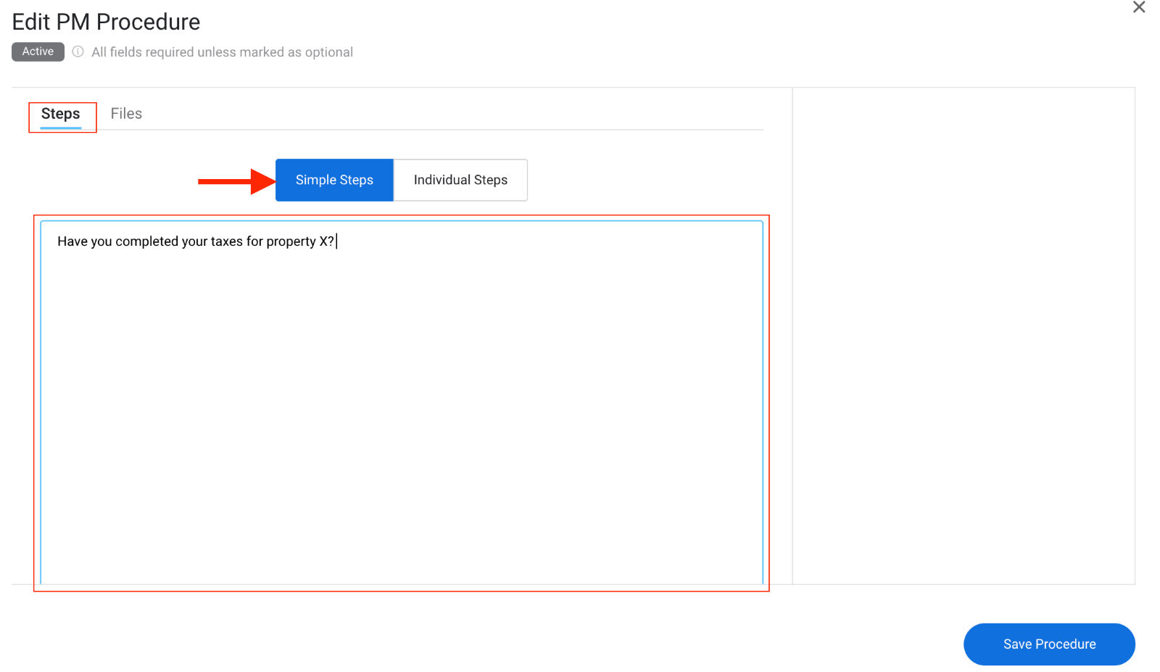Click the empty right side panel
The height and width of the screenshot is (672, 1160).
963,333
